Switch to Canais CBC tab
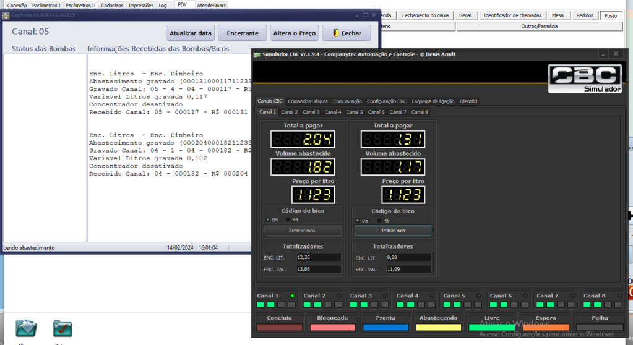The width and height of the screenshot is (633, 345). click(270, 101)
